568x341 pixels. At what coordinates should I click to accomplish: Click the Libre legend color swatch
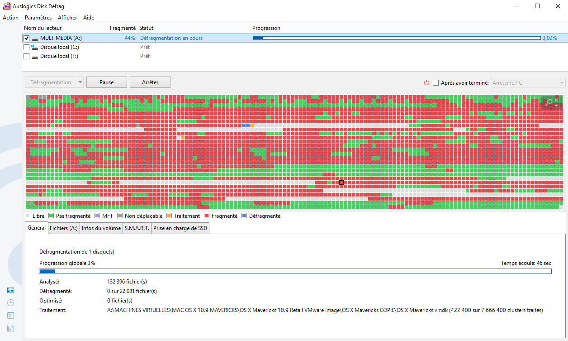(x=28, y=216)
